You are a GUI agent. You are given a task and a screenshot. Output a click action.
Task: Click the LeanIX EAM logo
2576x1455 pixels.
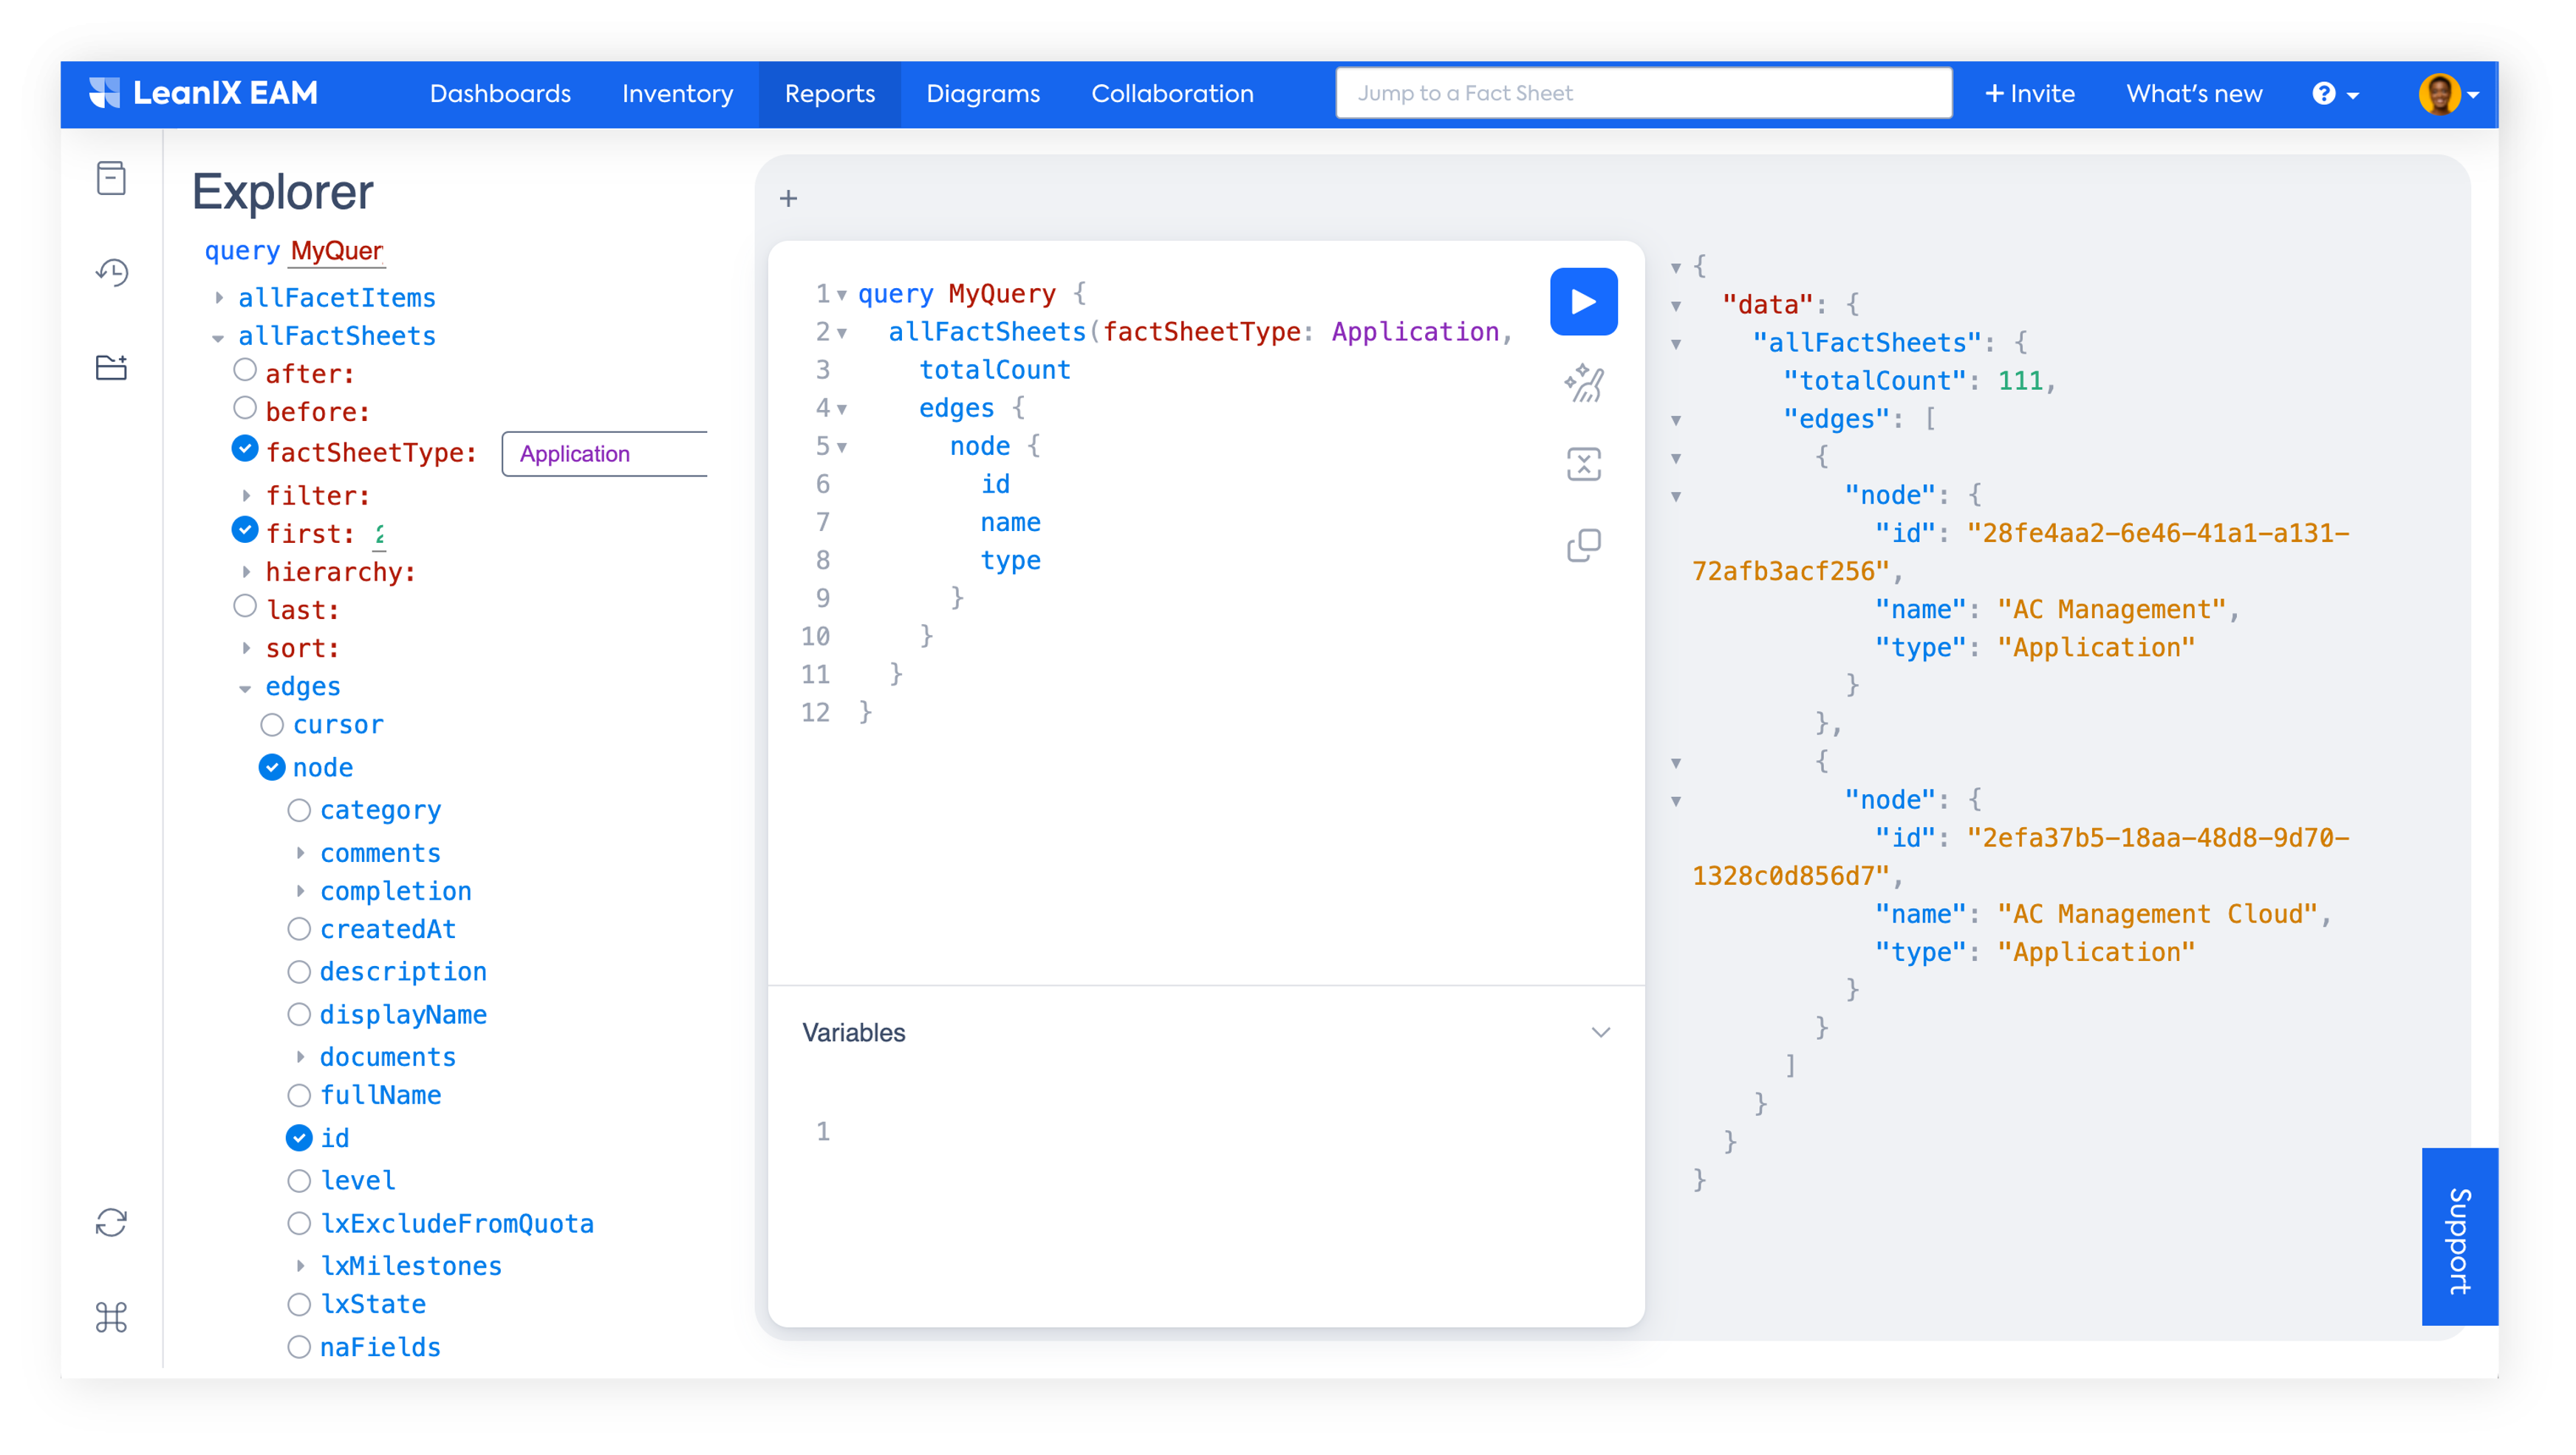tap(203, 93)
